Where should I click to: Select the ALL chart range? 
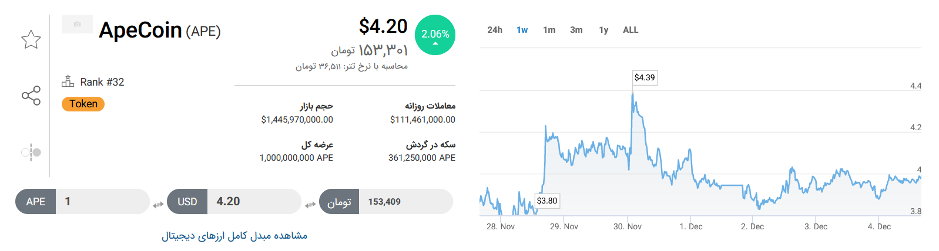[631, 30]
